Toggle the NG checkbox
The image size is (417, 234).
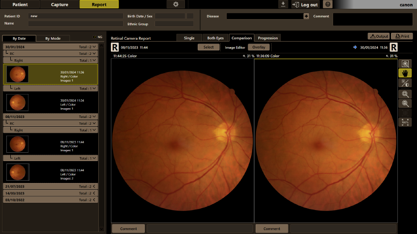94,37
